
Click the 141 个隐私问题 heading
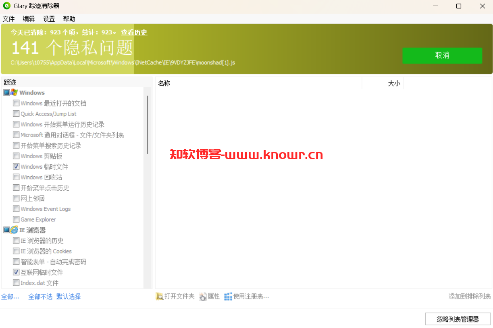(x=72, y=47)
